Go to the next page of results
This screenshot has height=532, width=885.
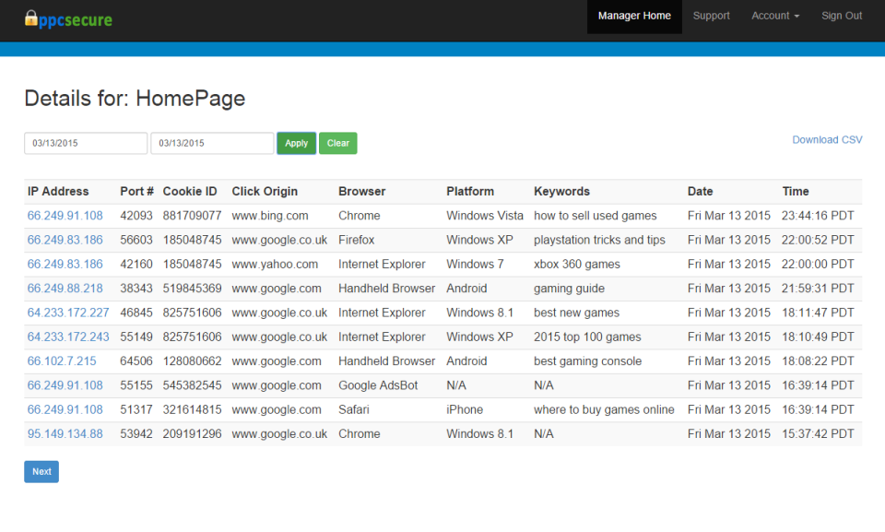click(41, 471)
